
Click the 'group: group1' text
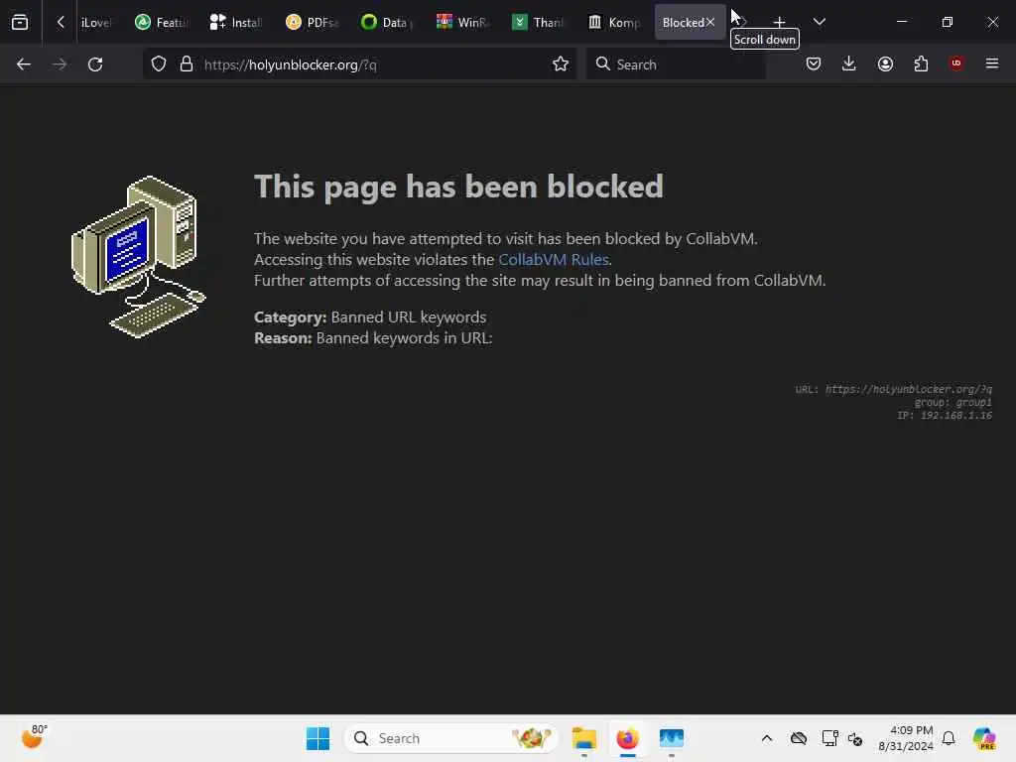pyautogui.click(x=953, y=403)
